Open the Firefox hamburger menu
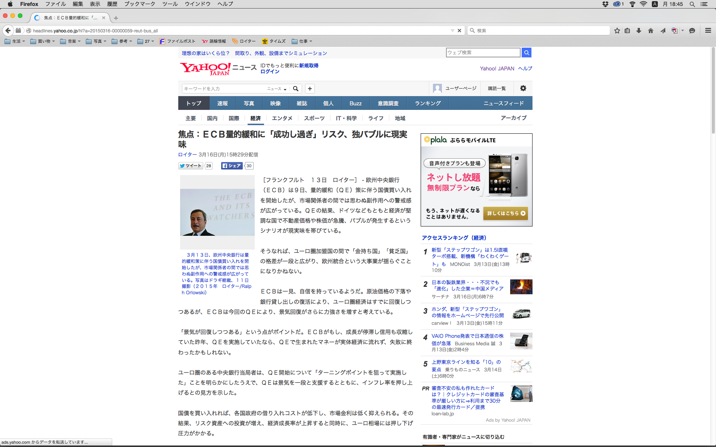 tap(708, 31)
